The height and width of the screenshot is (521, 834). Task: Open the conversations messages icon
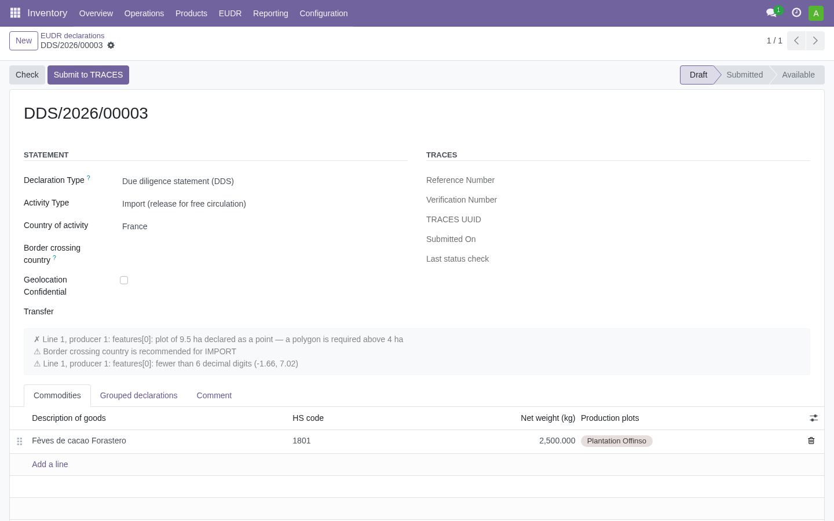pos(771,13)
